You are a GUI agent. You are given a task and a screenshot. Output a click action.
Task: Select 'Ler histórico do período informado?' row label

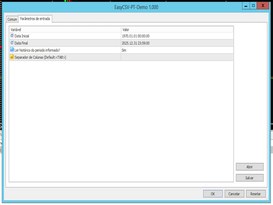click(x=37, y=50)
